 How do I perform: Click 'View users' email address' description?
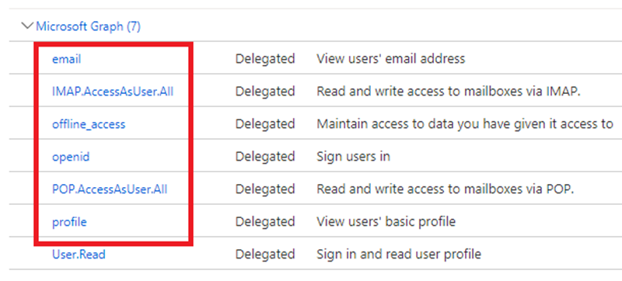[390, 59]
